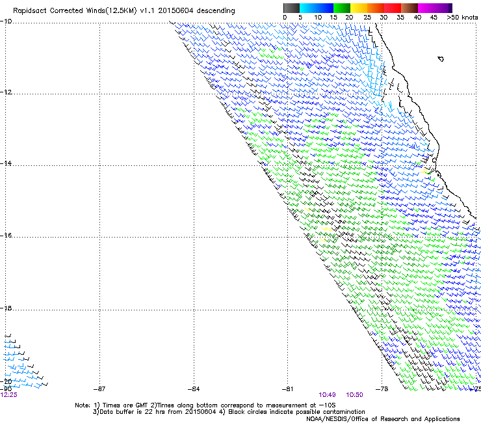Click the -12 latitude axis label
The height and width of the screenshot is (423, 481).
6,92
